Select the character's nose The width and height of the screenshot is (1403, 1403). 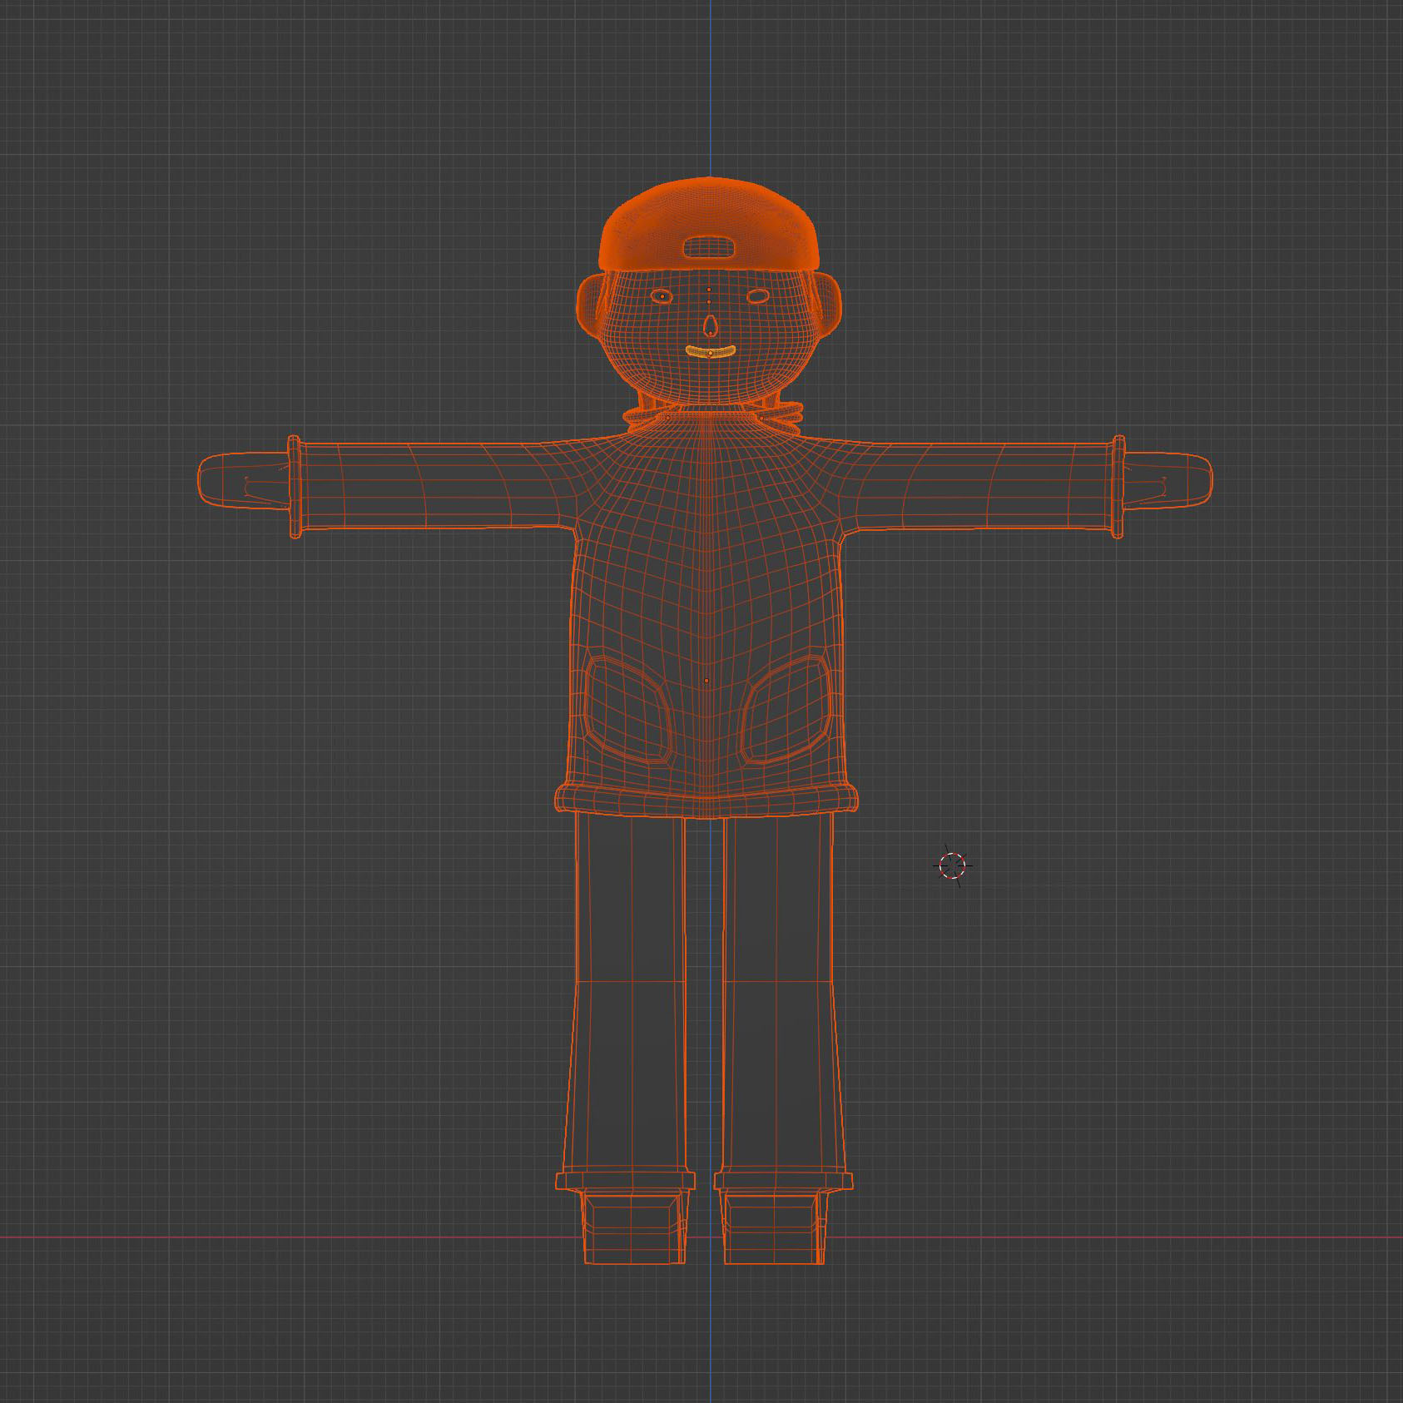(709, 325)
